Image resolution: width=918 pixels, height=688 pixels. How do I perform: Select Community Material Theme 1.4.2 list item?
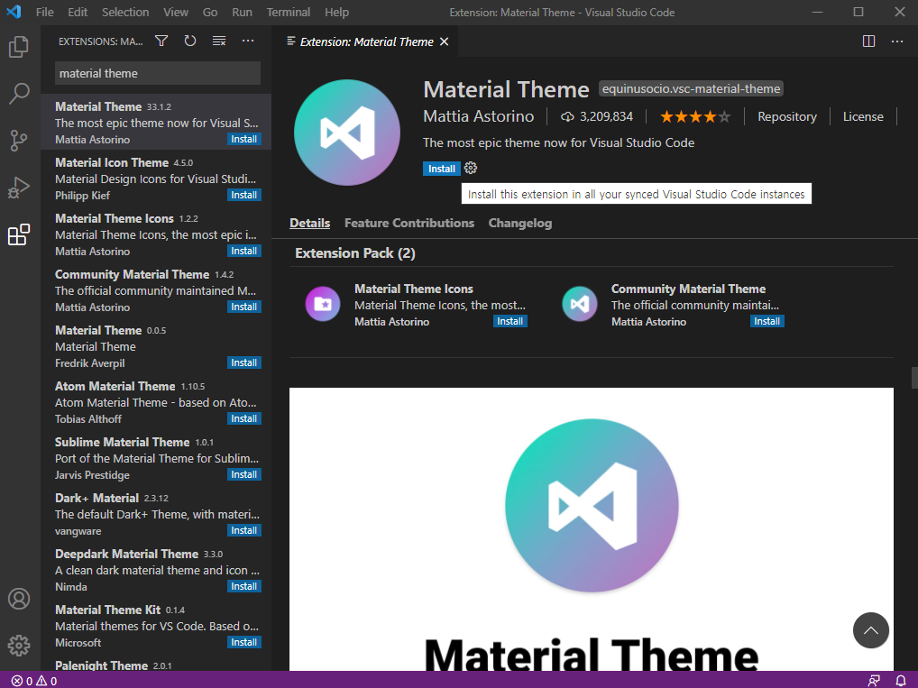click(x=156, y=290)
